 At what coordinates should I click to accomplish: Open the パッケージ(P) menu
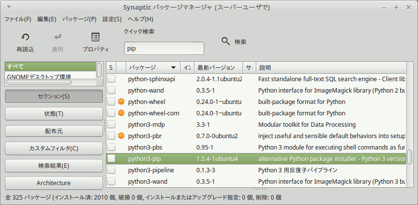[80, 19]
